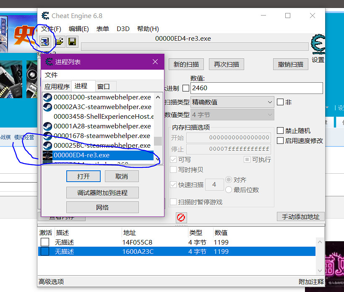Image resolution: width=344 pixels, height=292 pixels.
Task: Enable the 启用速度修改 checkbox
Action: point(281,141)
